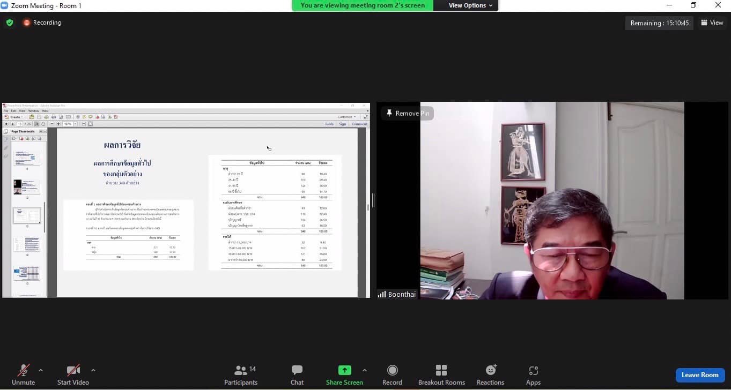Screen dimensions: 731x390
Task: Click the Unmute microphone icon
Action: coord(23,370)
